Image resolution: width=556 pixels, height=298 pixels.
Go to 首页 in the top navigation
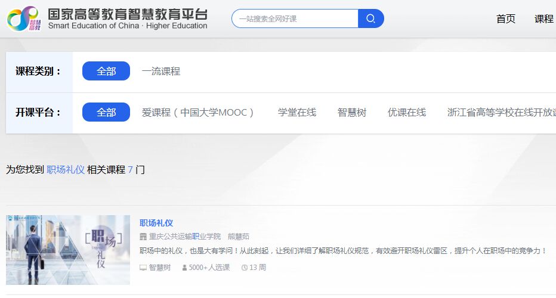point(506,18)
